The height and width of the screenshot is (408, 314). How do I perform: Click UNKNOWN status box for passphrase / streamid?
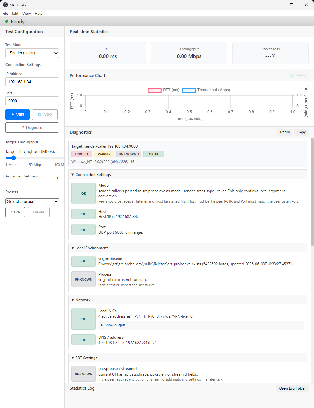pyautogui.click(x=84, y=374)
